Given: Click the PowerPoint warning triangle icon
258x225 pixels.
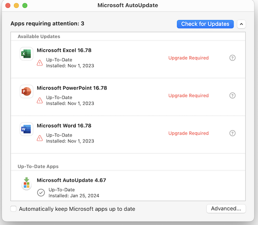Looking at the screenshot, I should click(40, 100).
